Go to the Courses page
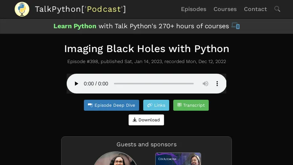 (x=225, y=9)
